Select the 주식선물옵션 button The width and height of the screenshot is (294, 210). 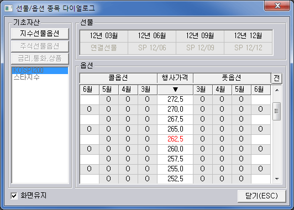(x=40, y=46)
